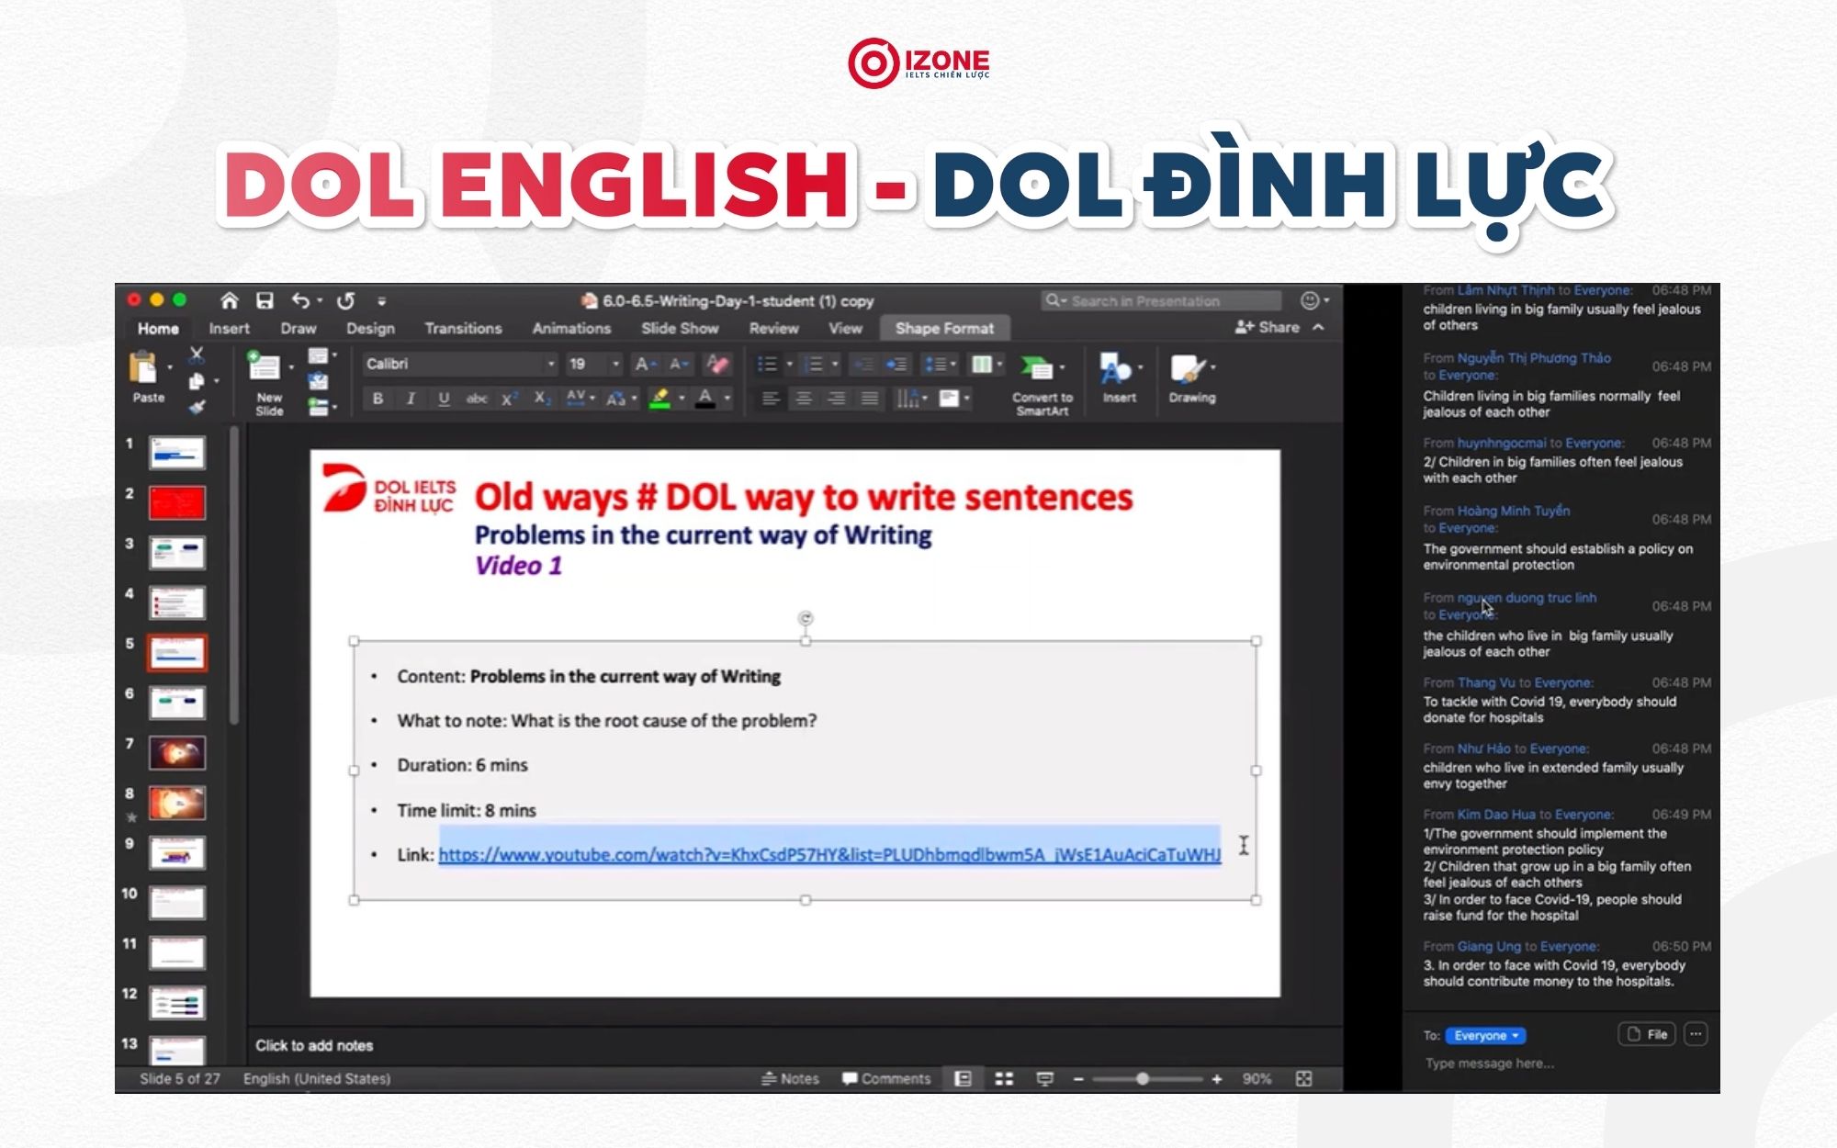Open the Draw tab

point(298,328)
